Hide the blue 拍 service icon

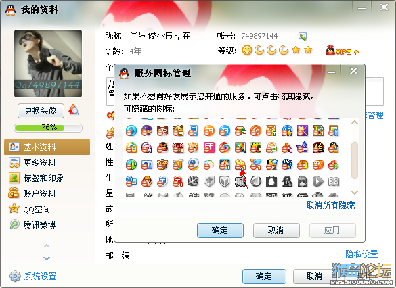click(x=225, y=130)
